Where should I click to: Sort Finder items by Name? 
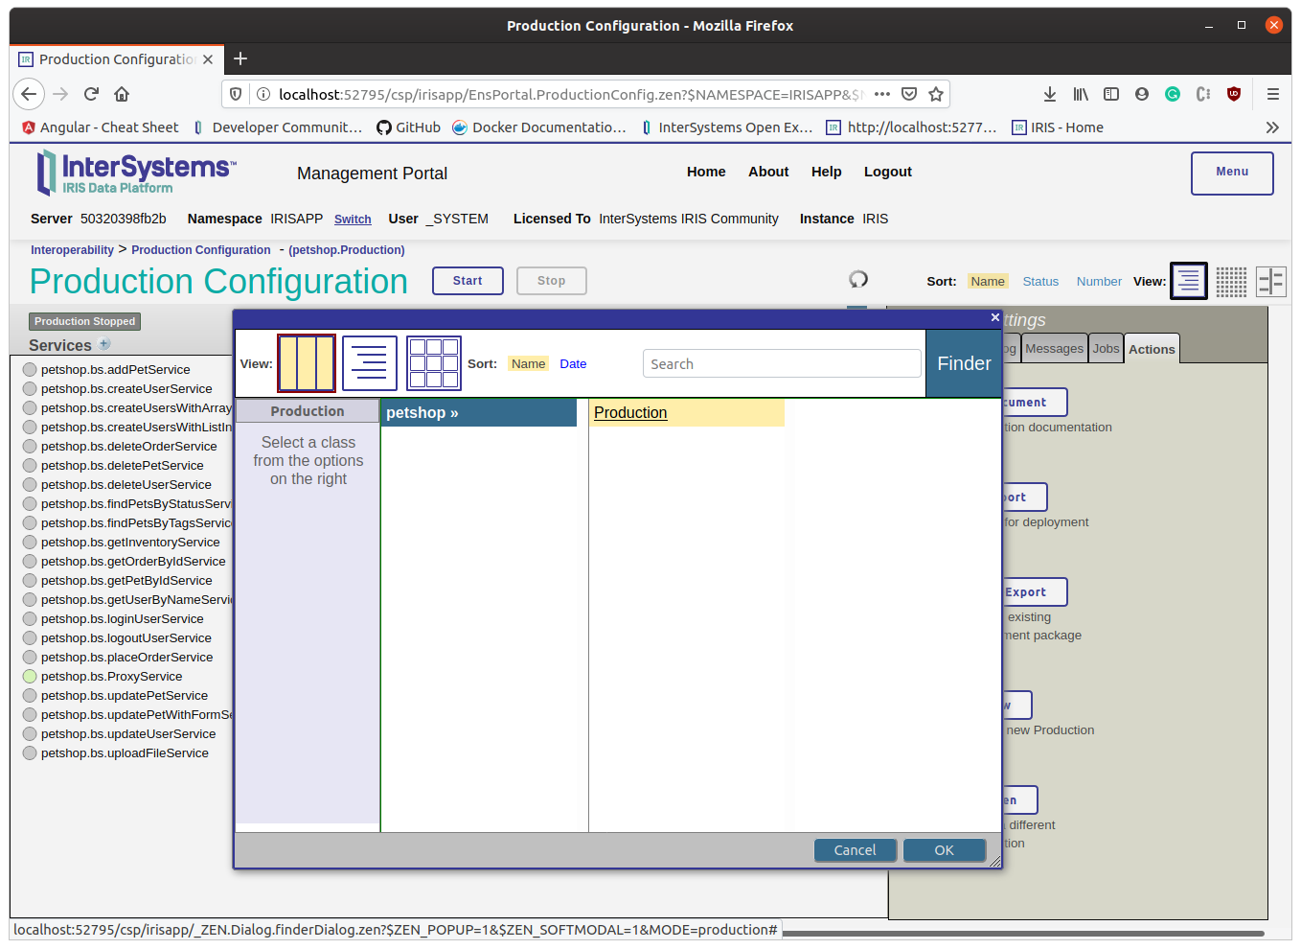tap(528, 363)
